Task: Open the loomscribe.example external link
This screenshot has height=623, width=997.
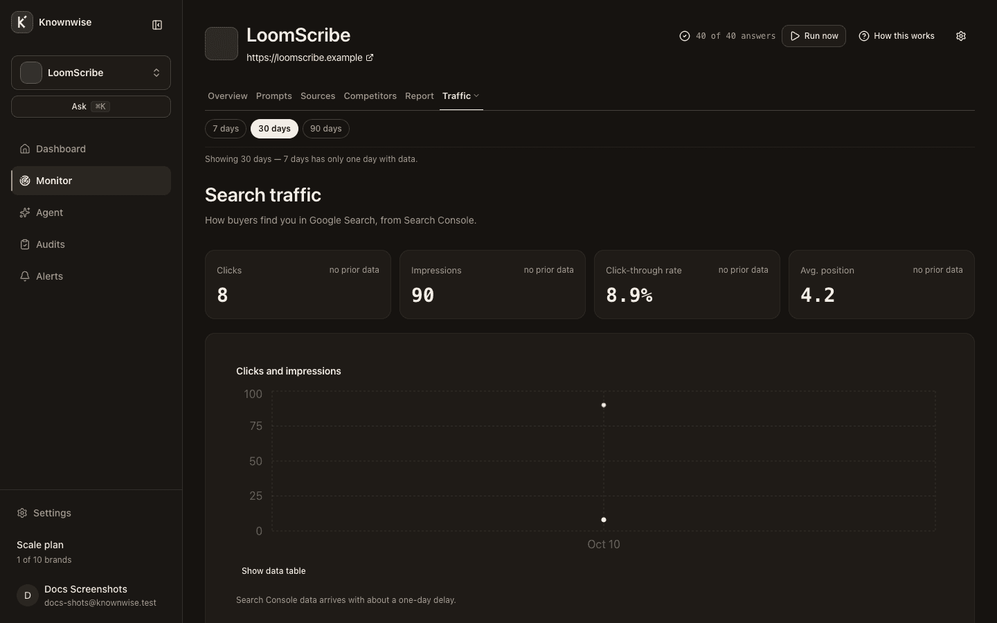Action: (309, 57)
